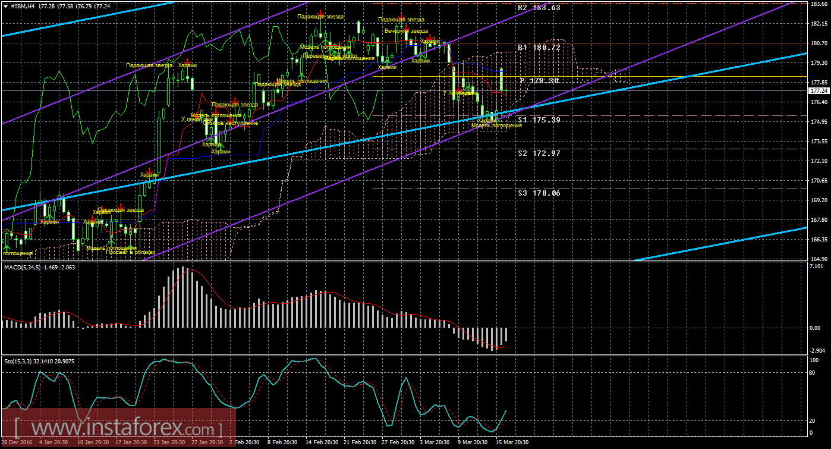Click the 167.80 price axis value

[819, 220]
